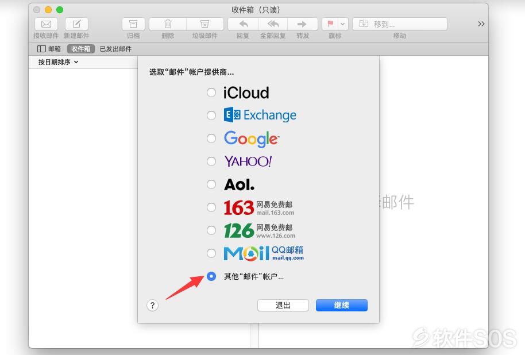Select the Exchange radio button
The height and width of the screenshot is (355, 525).
[x=211, y=115]
